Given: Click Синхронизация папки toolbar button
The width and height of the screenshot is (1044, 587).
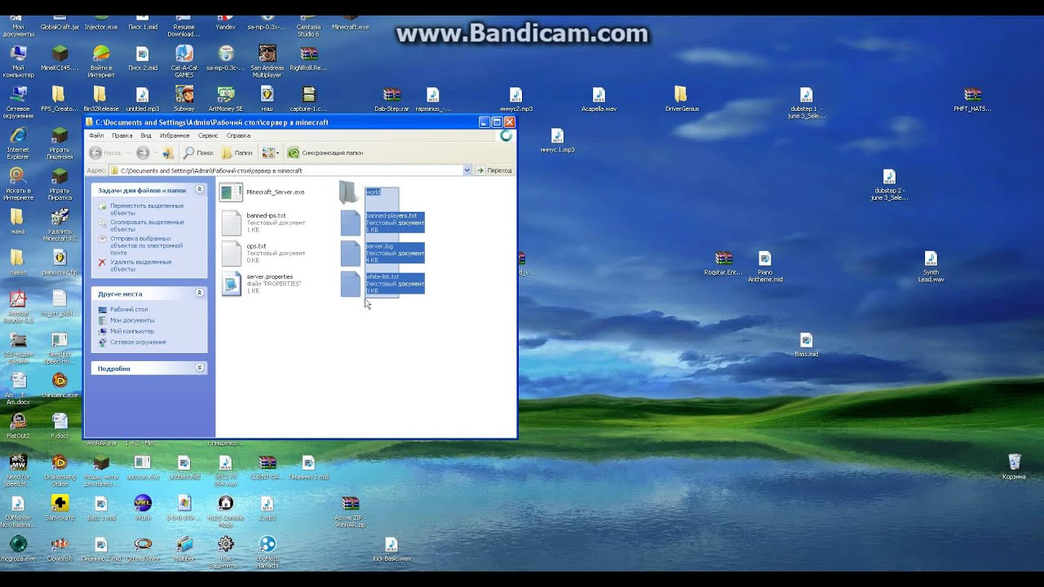Looking at the screenshot, I should click(325, 152).
